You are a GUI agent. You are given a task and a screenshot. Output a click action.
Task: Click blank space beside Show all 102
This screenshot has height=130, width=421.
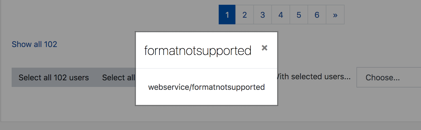(x=95, y=44)
